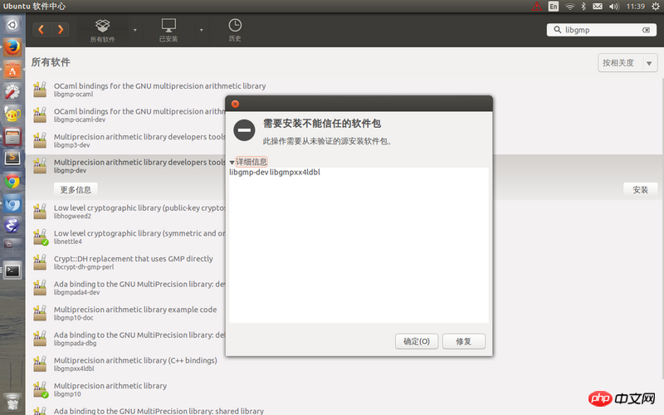Image resolution: width=664 pixels, height=415 pixels.
Task: Select the libgmp3-dev package row
Action: tap(127, 140)
